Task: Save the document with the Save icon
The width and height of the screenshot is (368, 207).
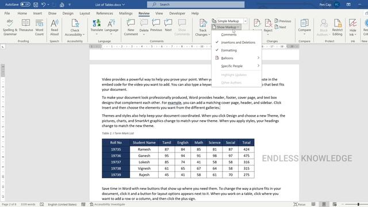Action: tap(36, 5)
